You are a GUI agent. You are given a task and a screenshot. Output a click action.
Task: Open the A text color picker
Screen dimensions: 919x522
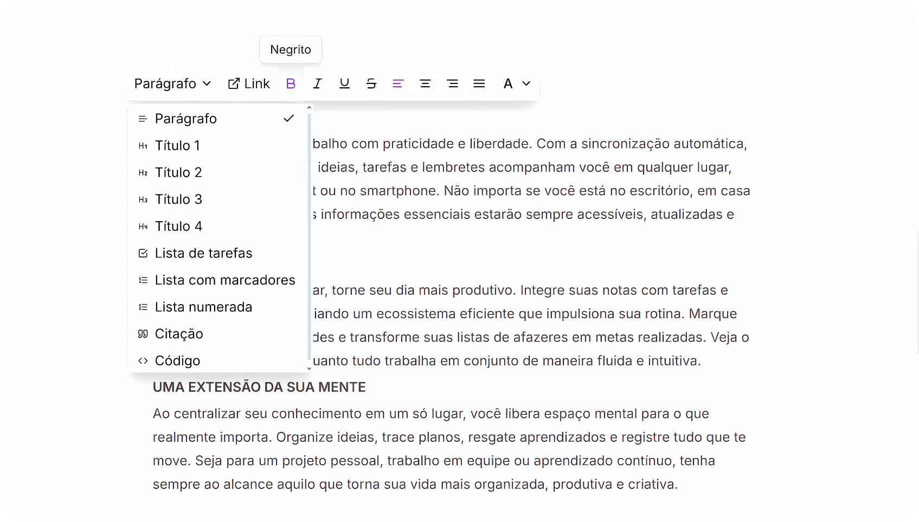tap(507, 83)
